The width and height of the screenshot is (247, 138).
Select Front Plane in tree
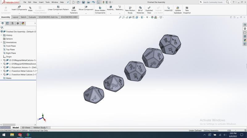tap(11, 46)
